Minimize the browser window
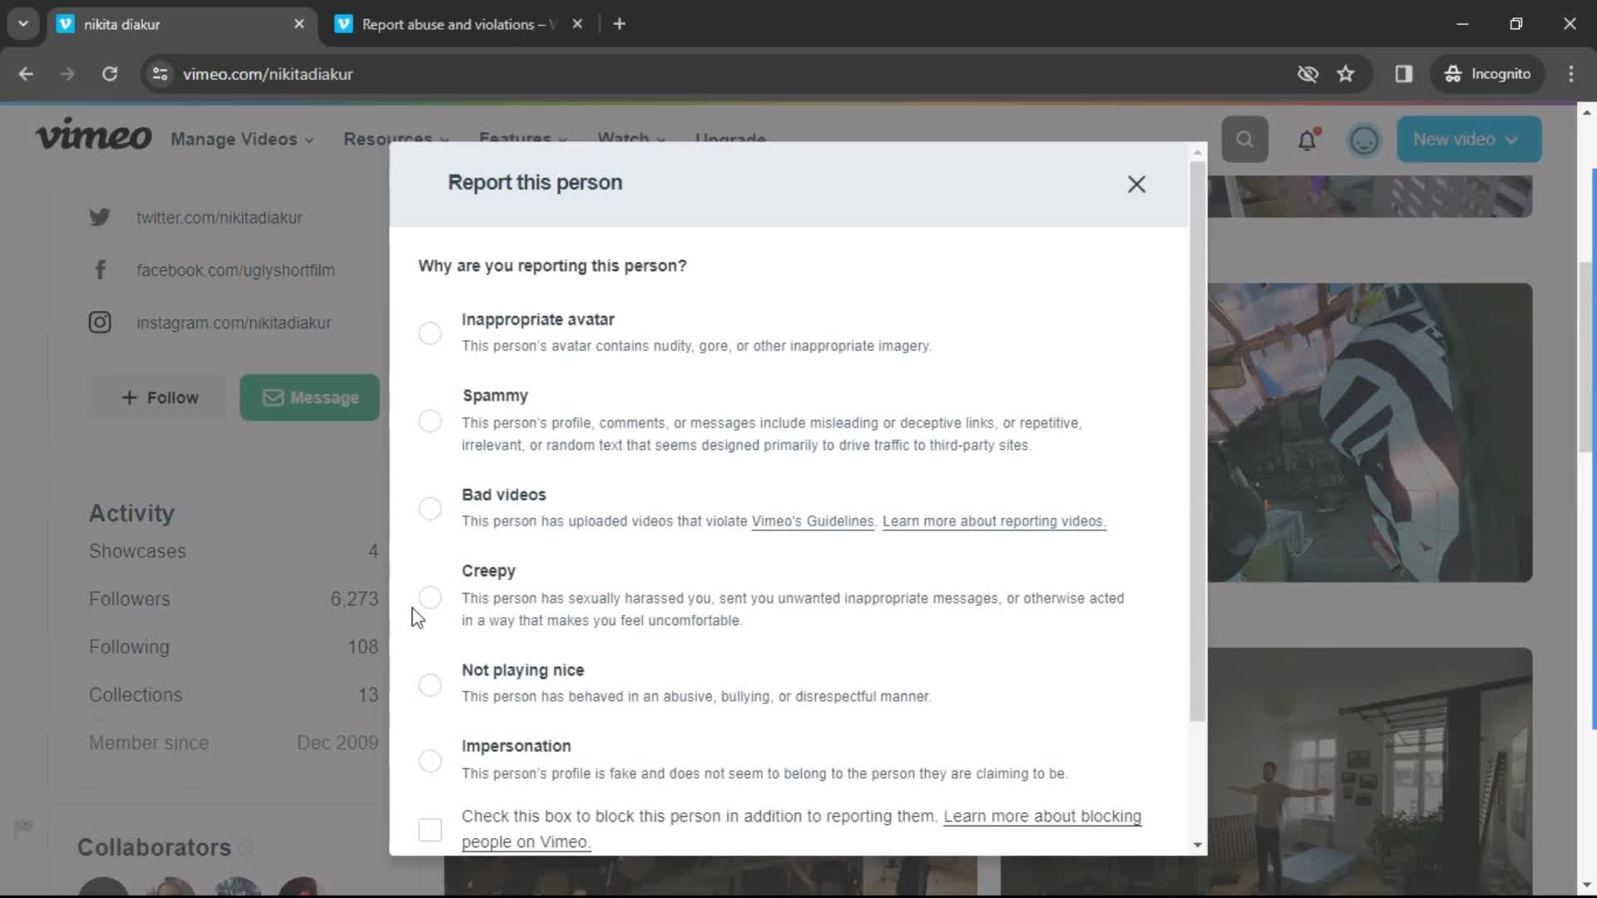Viewport: 1597px width, 898px height. click(1462, 24)
